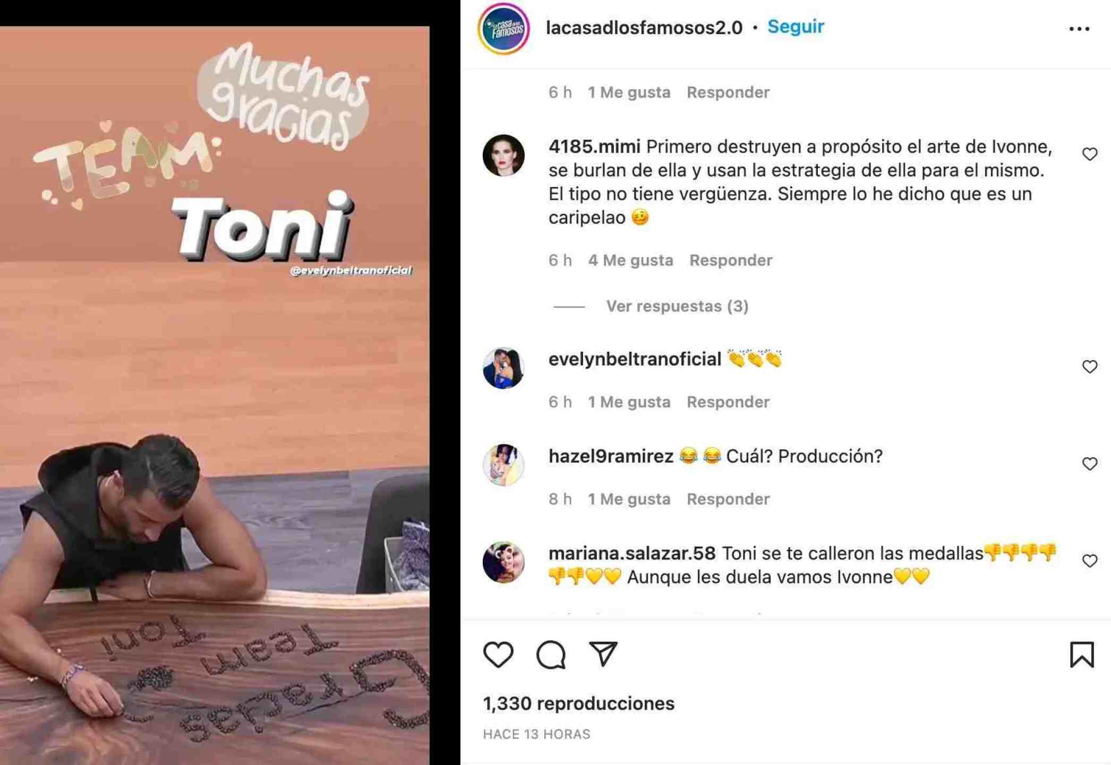Image resolution: width=1111 pixels, height=765 pixels.
Task: Open evelynbeltranoficial's profile avatar
Action: 503,368
